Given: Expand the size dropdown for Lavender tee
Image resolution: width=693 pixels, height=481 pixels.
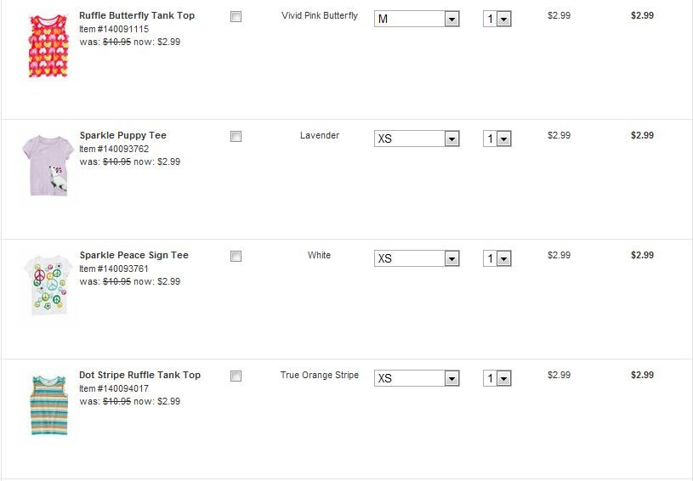Looking at the screenshot, I should tap(417, 139).
